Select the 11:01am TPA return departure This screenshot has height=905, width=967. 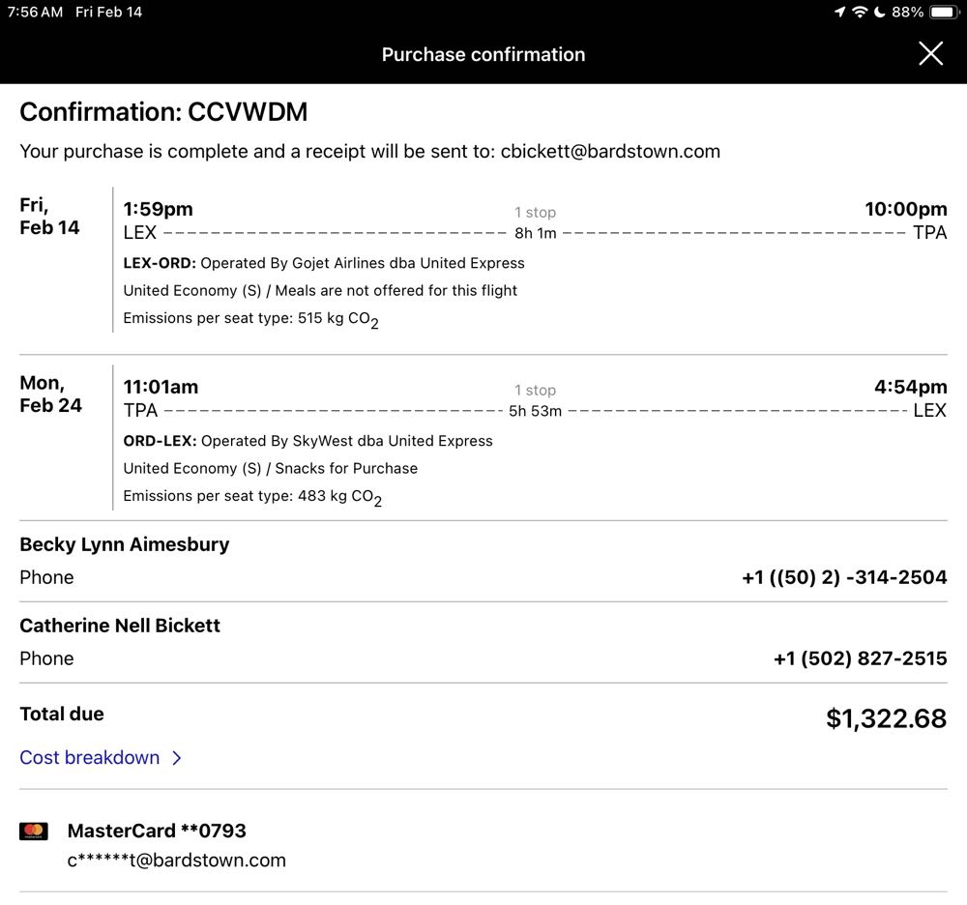click(161, 388)
